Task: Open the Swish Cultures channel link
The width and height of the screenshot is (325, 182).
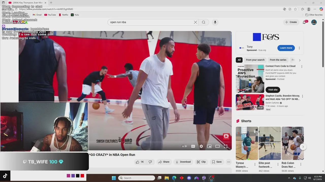Action: tap(272, 103)
